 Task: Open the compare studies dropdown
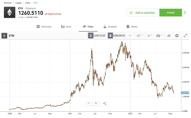[140, 35]
